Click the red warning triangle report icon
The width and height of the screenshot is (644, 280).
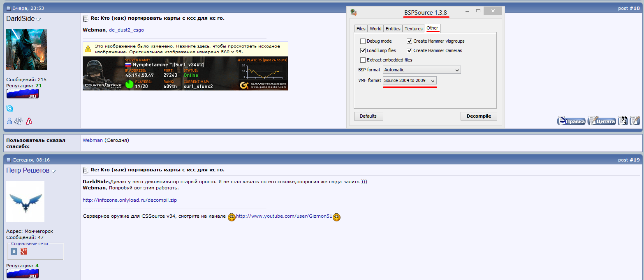pos(29,121)
